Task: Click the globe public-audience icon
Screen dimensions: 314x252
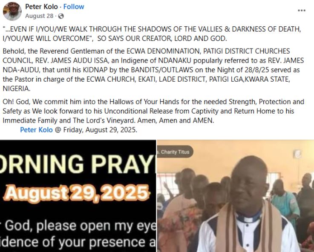Action: (x=61, y=16)
